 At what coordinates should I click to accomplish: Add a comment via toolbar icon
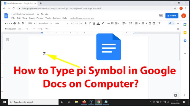[x=112, y=23]
